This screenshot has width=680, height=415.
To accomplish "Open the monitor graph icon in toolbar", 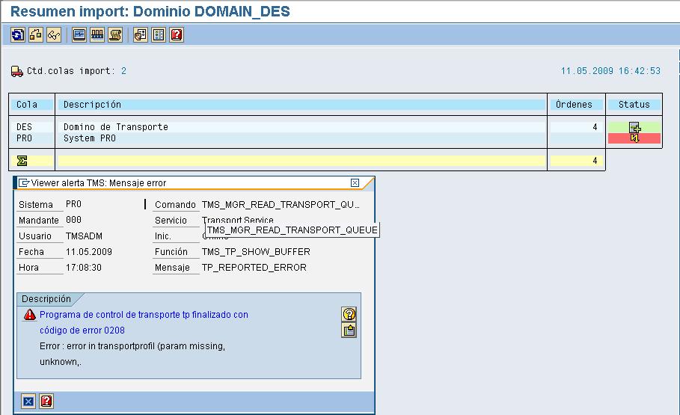I will [79, 34].
